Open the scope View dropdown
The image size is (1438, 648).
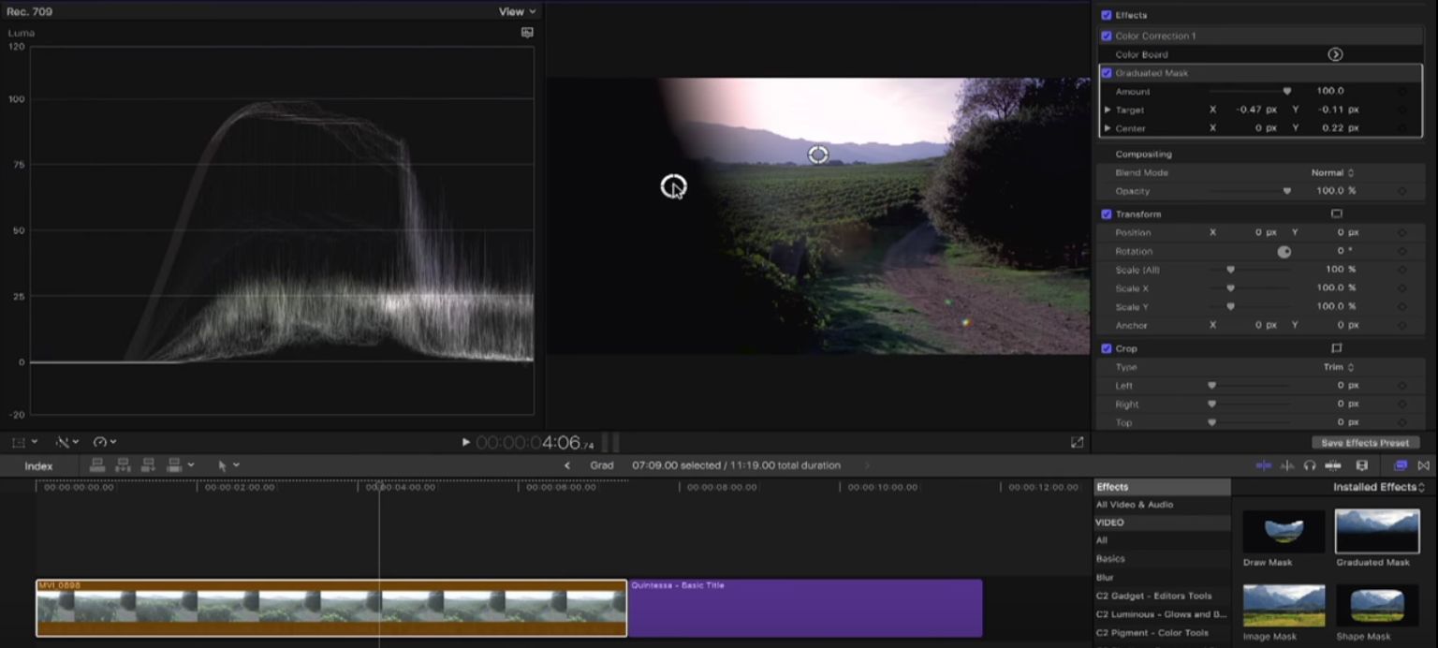point(517,12)
